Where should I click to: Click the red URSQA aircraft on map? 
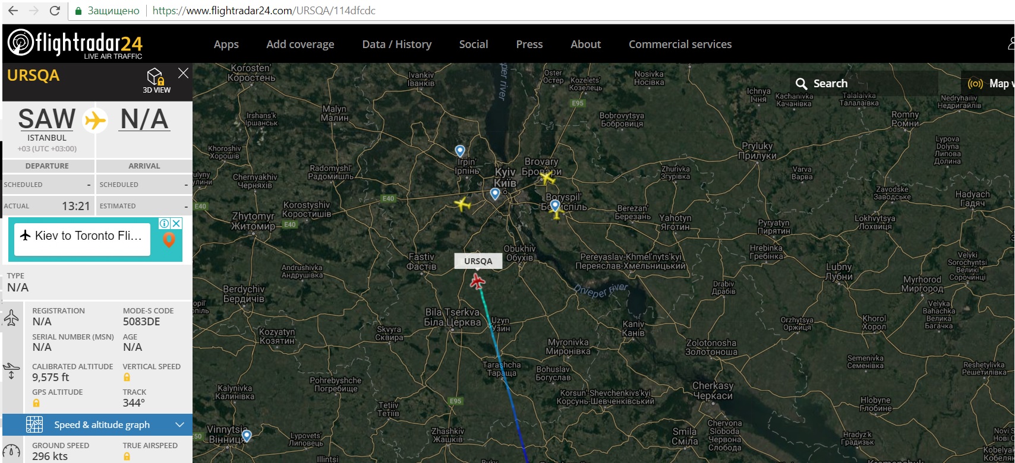coord(477,281)
